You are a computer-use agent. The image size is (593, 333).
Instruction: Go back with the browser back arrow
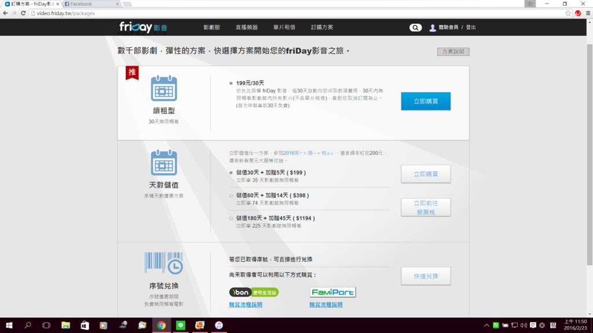pyautogui.click(x=5, y=13)
